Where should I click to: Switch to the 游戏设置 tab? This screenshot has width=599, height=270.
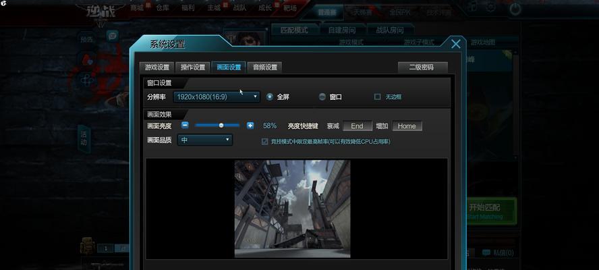tap(157, 67)
